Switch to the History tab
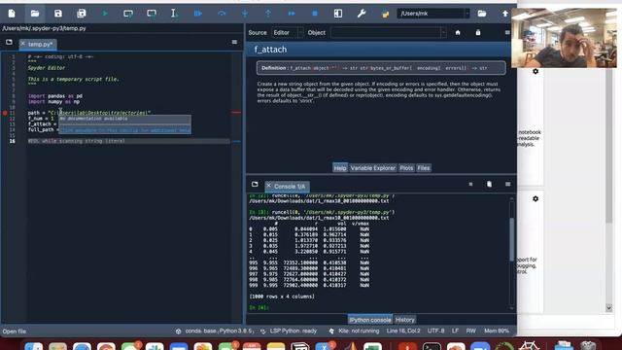The image size is (622, 350). point(404,320)
